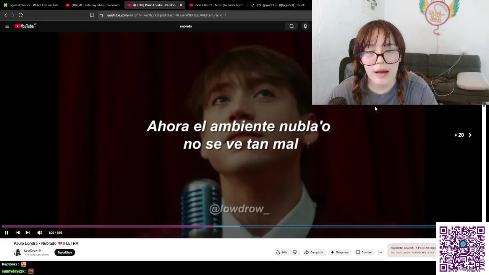Click the Kick favicon on first tab
Image resolution: width=489 pixels, height=275 pixels.
pos(5,5)
